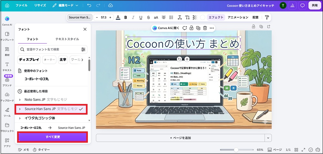Toggle bold formatting

(x=126, y=17)
